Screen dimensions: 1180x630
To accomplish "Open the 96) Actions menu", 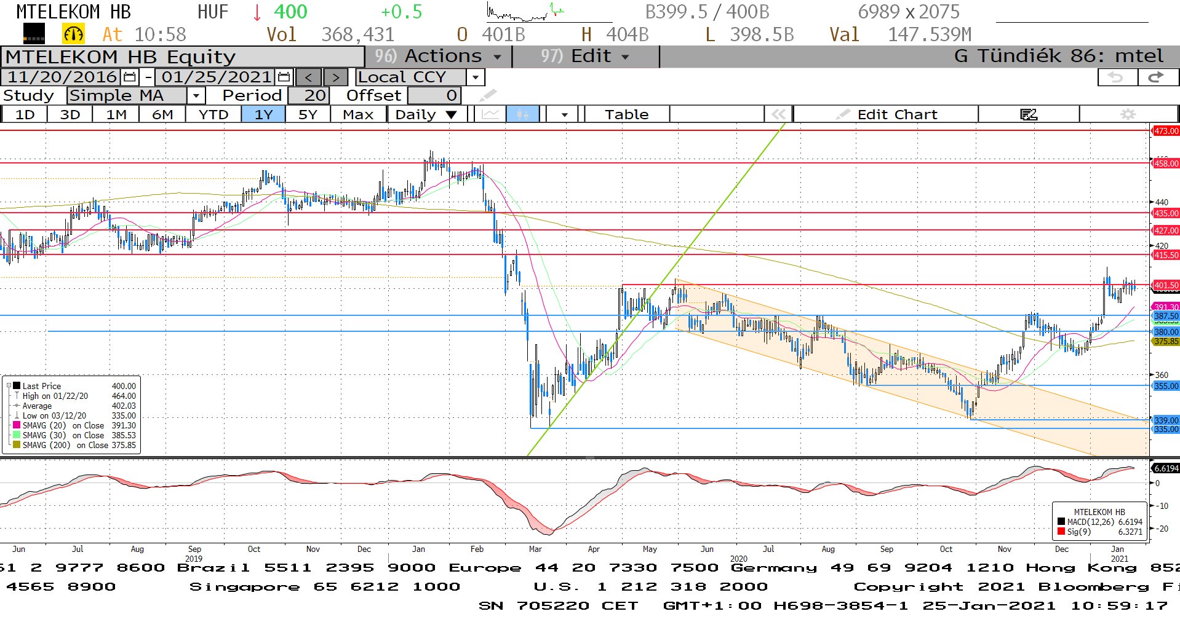I will [x=438, y=56].
